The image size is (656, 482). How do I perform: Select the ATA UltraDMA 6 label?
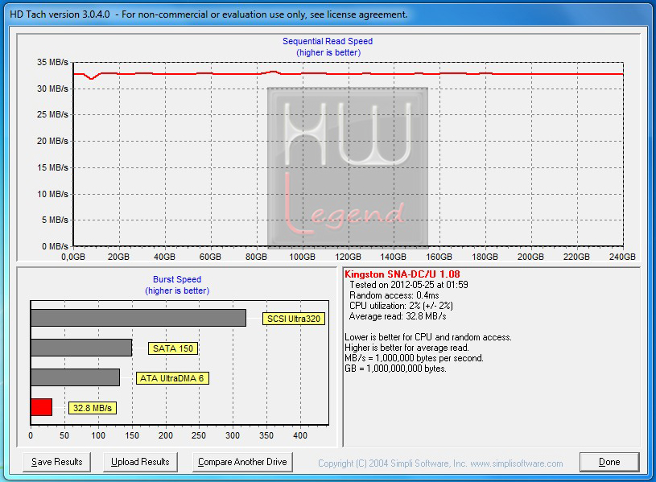click(x=172, y=378)
